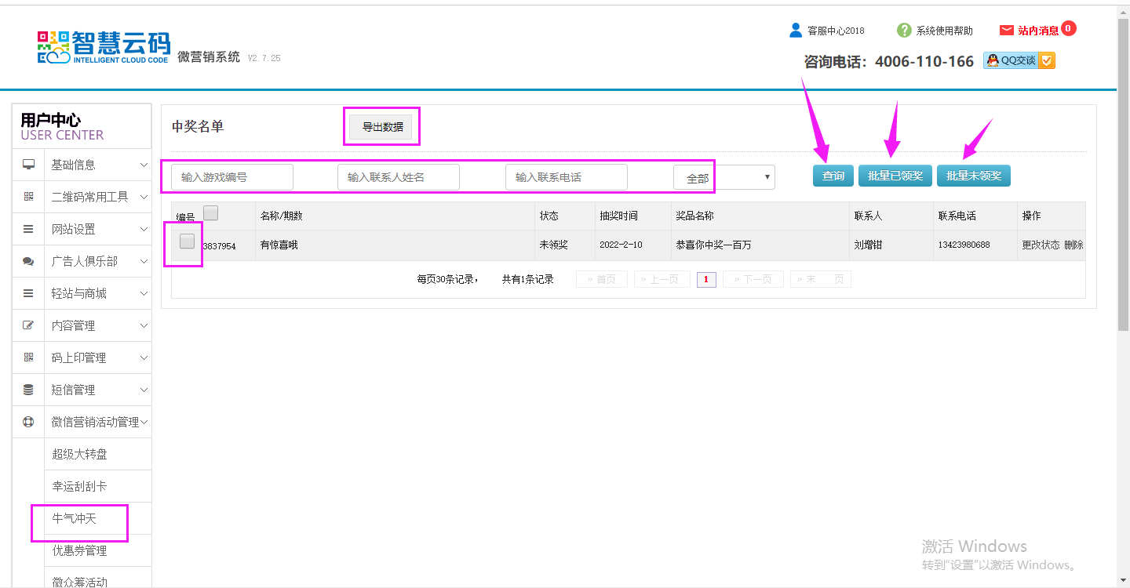Click the chat bubble icon beside 广告人俱乐部
The width and height of the screenshot is (1130, 588).
tap(29, 261)
